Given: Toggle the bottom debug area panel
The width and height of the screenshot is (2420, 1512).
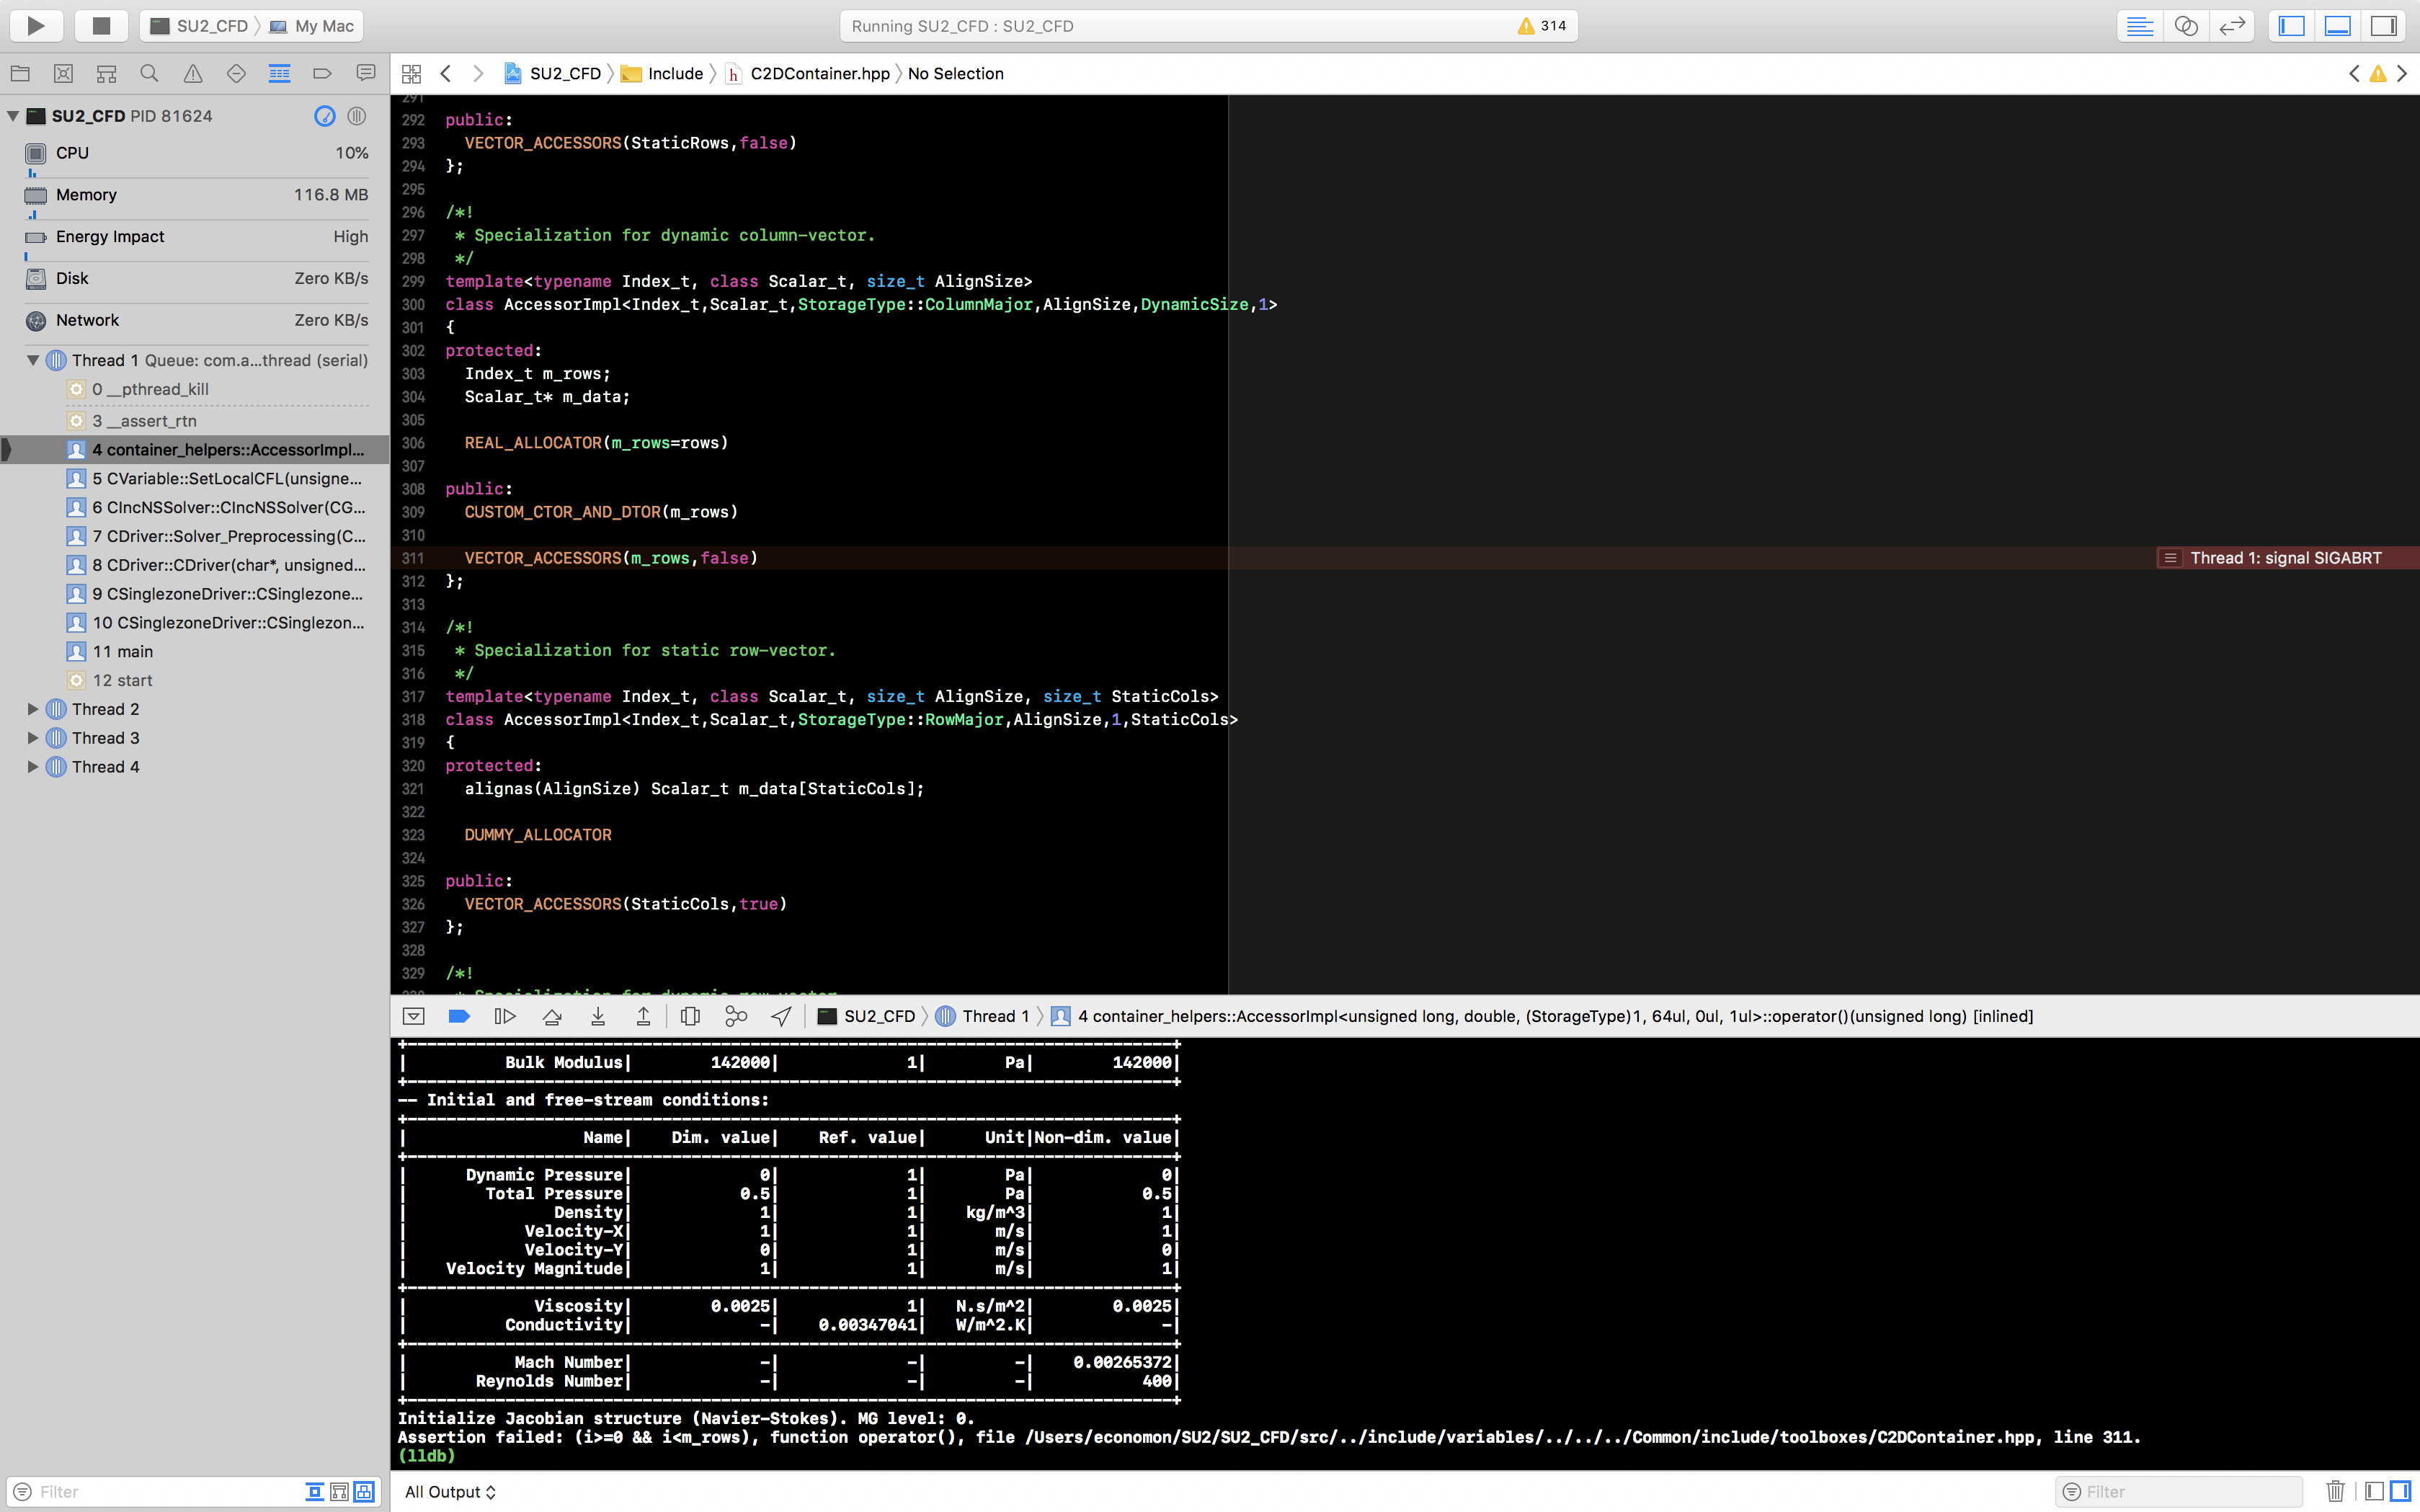Looking at the screenshot, I should click(2337, 26).
